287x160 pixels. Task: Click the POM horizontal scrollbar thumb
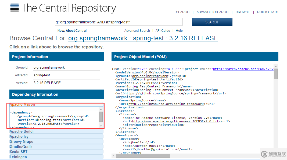pos(143,156)
